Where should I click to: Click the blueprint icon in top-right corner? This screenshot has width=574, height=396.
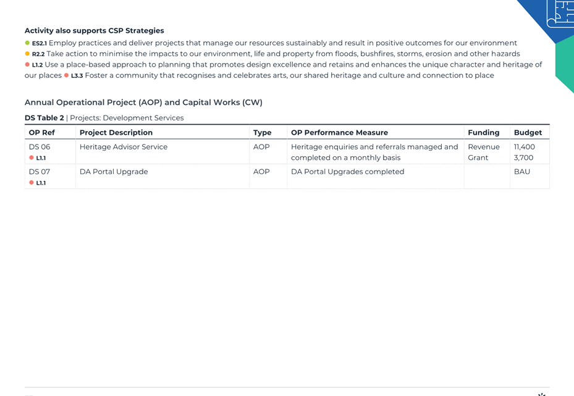click(560, 13)
